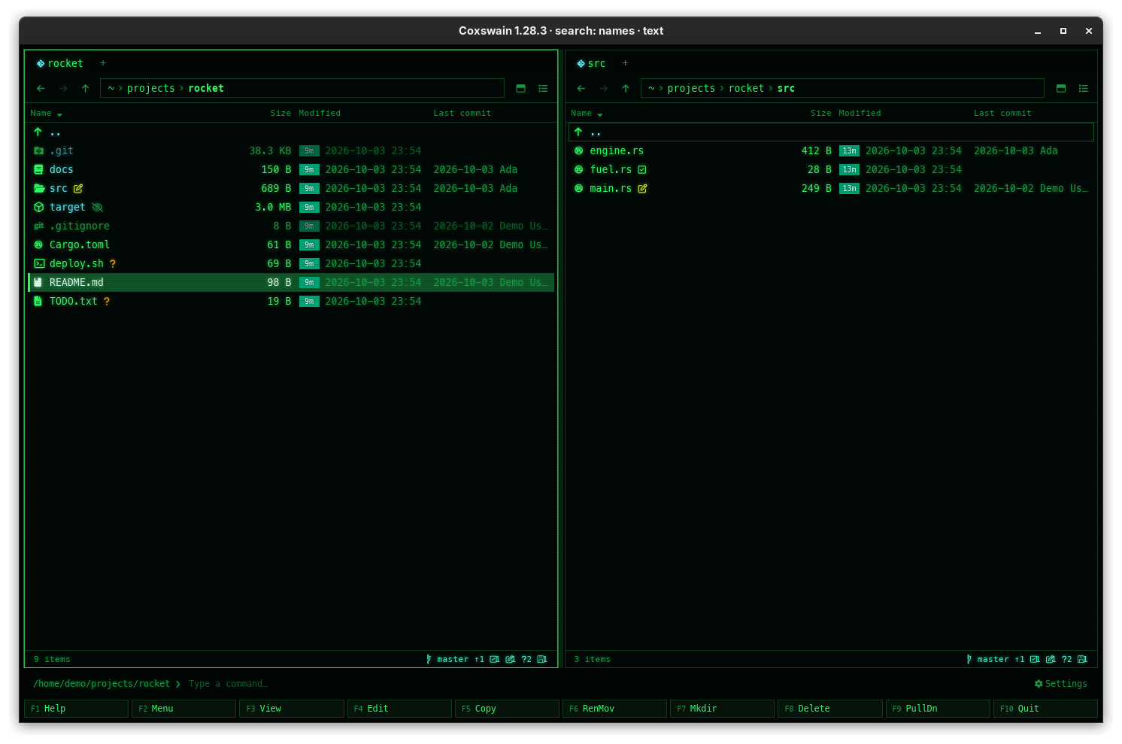The width and height of the screenshot is (1122, 744).
Task: Toggle list view mode in left pane
Action: pos(543,89)
